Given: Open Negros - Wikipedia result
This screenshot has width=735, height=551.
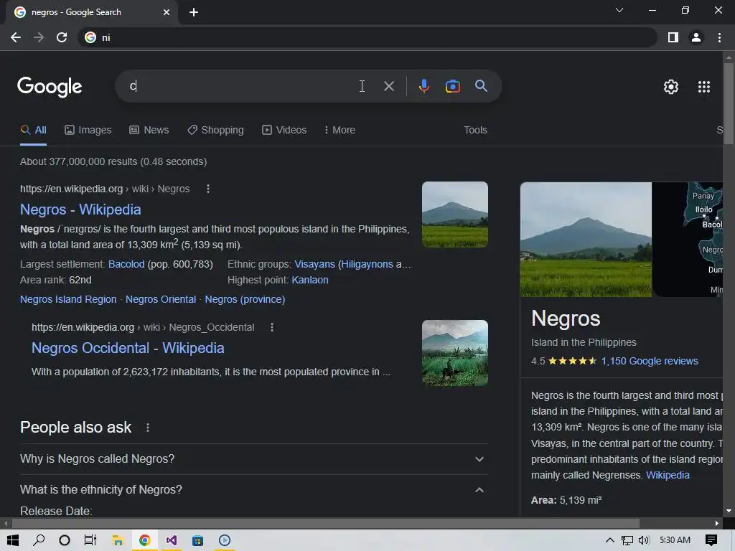Looking at the screenshot, I should [x=80, y=209].
